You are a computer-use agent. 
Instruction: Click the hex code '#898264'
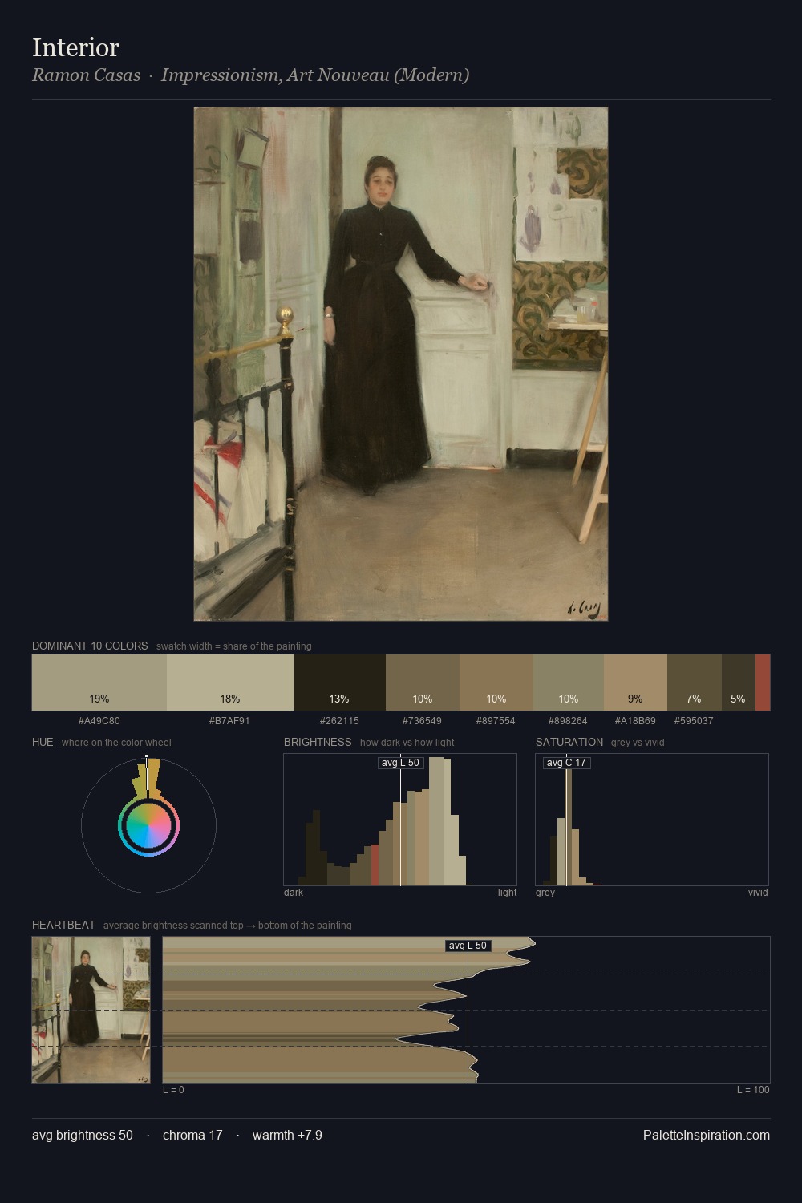tap(568, 720)
